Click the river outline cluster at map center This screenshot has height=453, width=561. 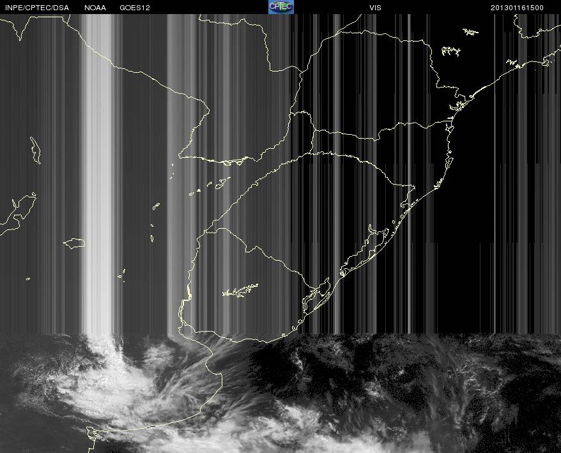point(220,183)
